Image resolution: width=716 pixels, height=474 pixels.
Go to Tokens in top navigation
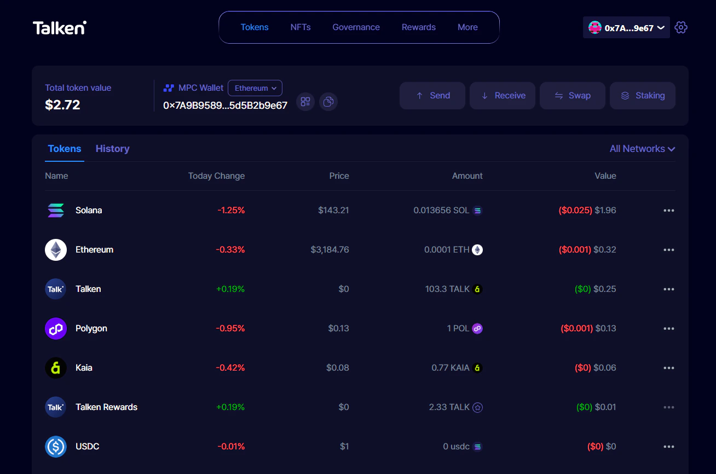tap(255, 27)
